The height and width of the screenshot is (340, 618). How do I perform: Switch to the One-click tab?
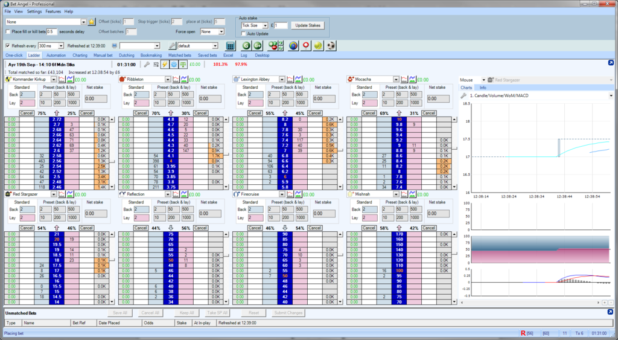point(14,55)
